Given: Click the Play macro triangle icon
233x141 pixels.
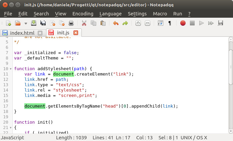Looking at the screenshot, I should click(x=201, y=23).
